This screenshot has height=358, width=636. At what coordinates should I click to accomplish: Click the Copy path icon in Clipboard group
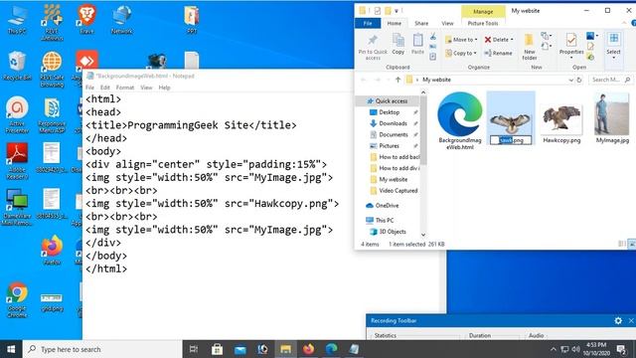433,47
